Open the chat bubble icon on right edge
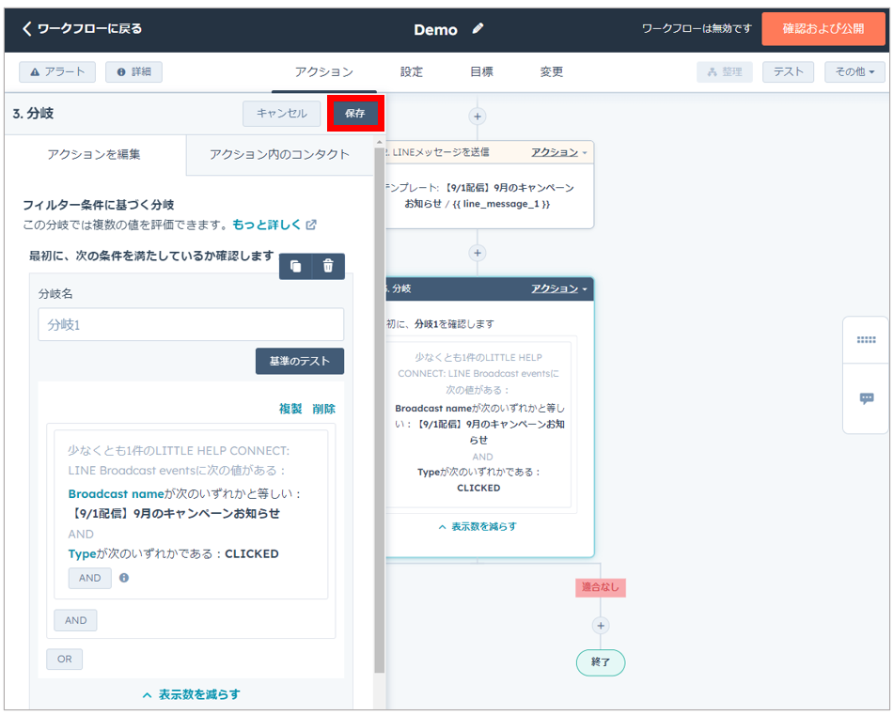The height and width of the screenshot is (715, 893). 866,398
